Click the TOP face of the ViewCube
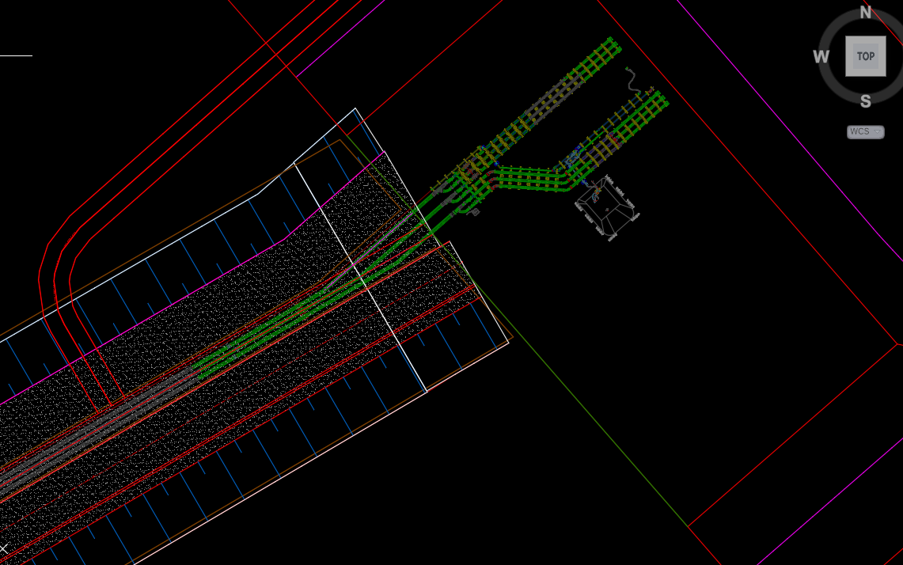This screenshot has width=903, height=565. (865, 56)
